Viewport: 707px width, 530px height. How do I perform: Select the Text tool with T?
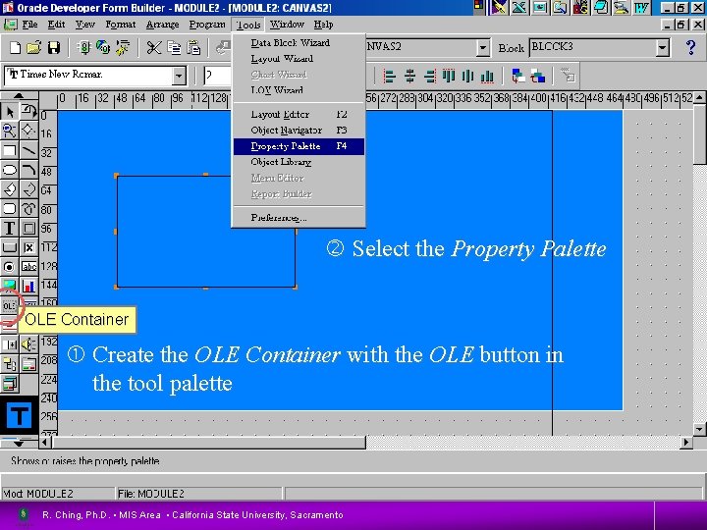coord(10,228)
